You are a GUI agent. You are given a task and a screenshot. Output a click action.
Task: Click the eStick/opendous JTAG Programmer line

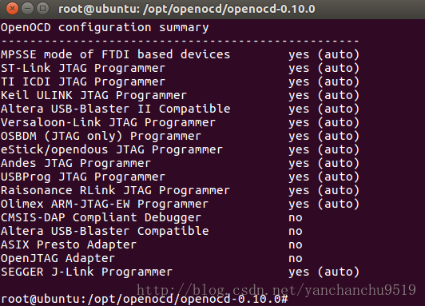pos(181,149)
